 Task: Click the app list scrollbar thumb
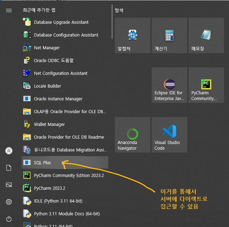pos(112,22)
